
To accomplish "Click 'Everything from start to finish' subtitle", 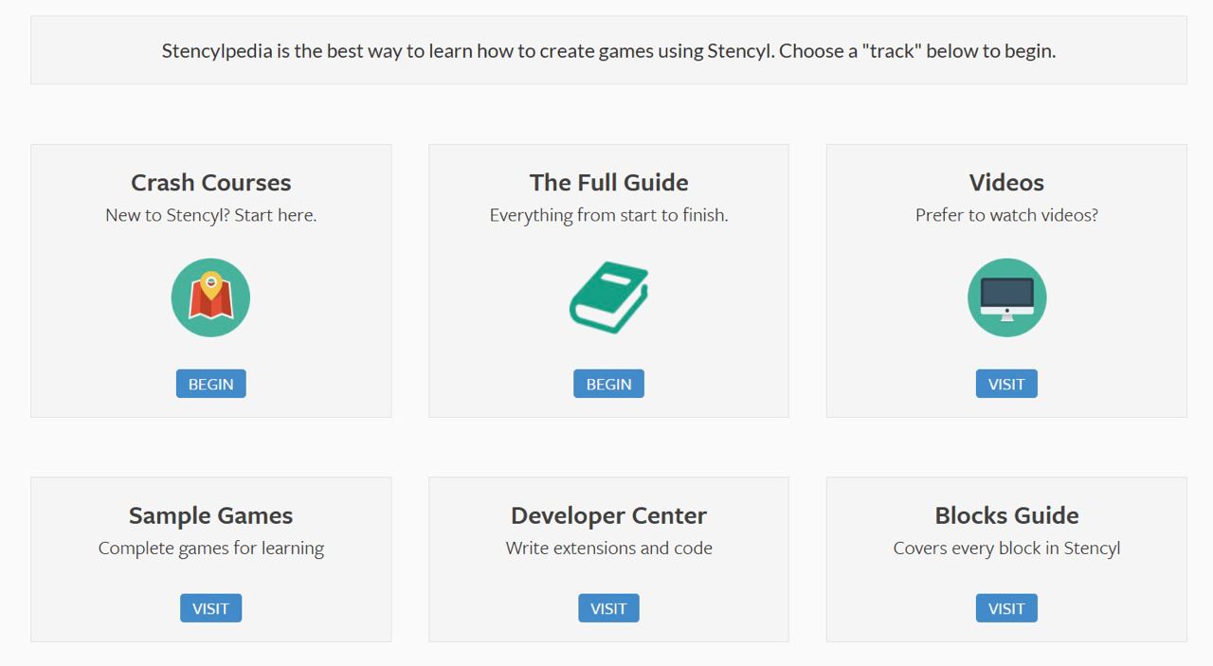I will (x=608, y=215).
